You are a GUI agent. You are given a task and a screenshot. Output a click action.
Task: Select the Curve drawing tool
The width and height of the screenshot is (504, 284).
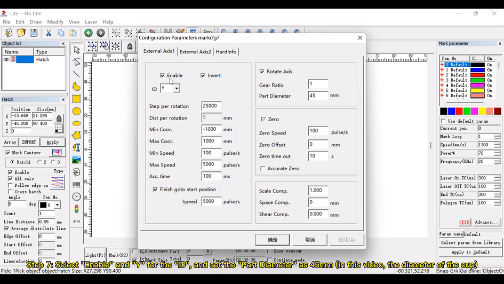point(76,86)
